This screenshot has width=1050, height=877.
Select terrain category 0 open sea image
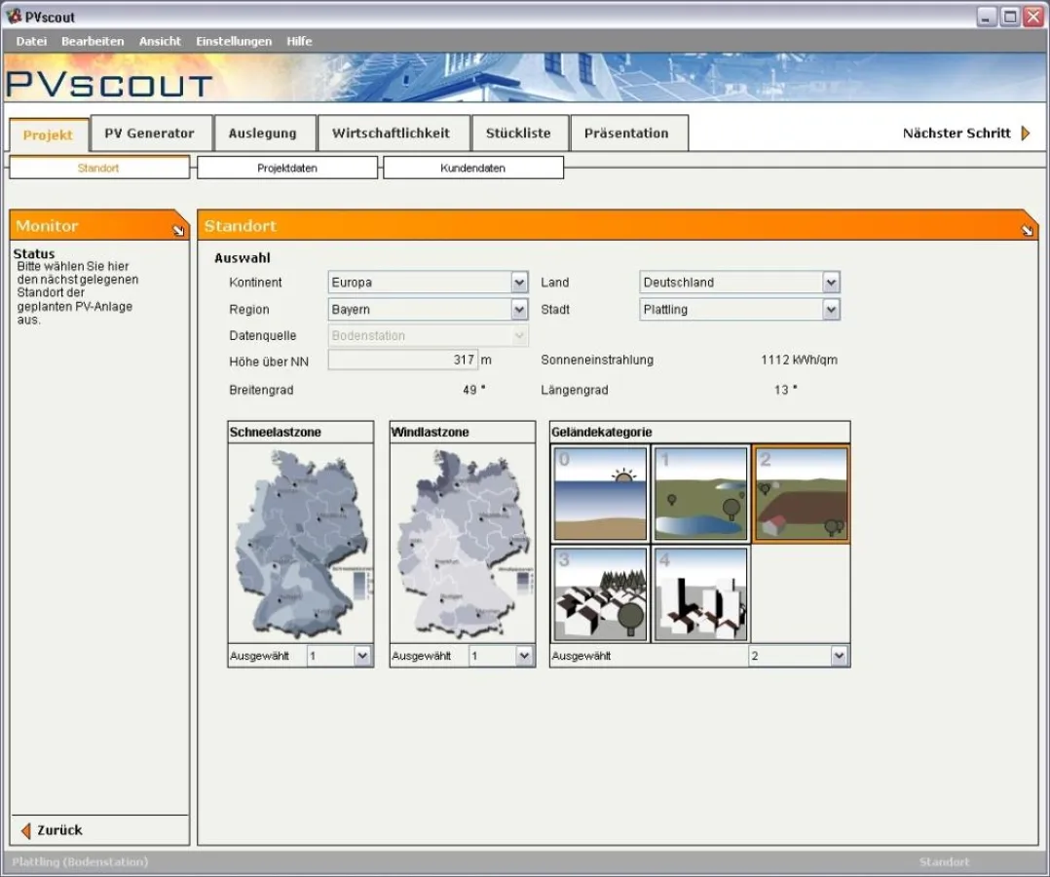tap(601, 494)
